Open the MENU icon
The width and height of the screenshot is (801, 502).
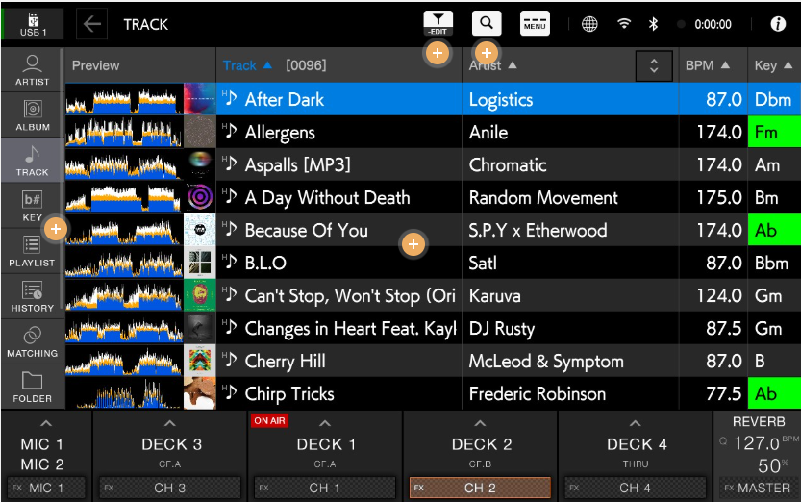click(536, 24)
